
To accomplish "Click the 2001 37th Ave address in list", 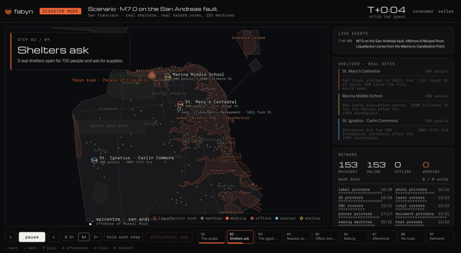I will (433, 130).
